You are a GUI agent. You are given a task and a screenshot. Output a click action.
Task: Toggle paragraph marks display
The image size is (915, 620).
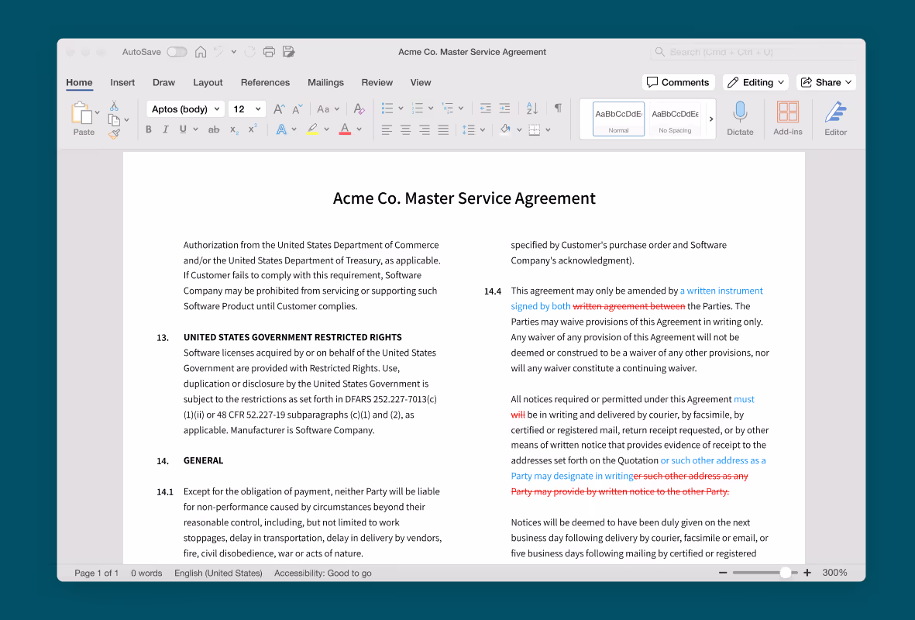point(559,108)
